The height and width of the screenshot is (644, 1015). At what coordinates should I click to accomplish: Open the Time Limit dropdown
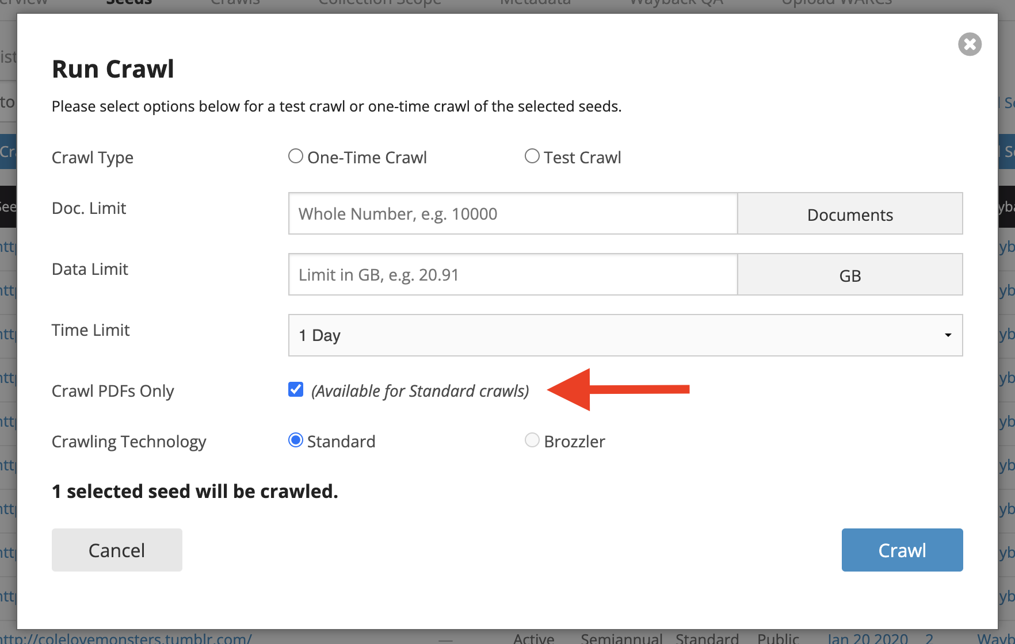pos(625,335)
